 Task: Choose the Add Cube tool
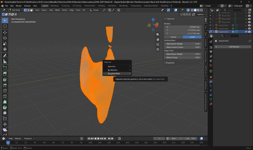[5, 67]
